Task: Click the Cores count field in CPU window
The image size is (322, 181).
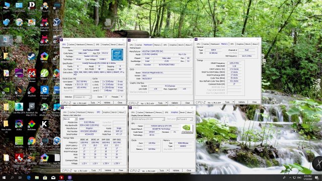Action: tap(106, 97)
